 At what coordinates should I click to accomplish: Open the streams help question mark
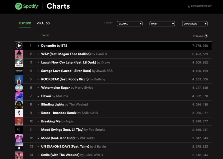pos(206,36)
